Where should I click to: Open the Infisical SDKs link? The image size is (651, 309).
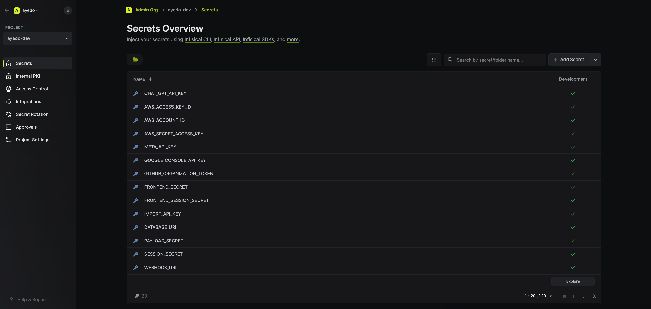pos(258,39)
